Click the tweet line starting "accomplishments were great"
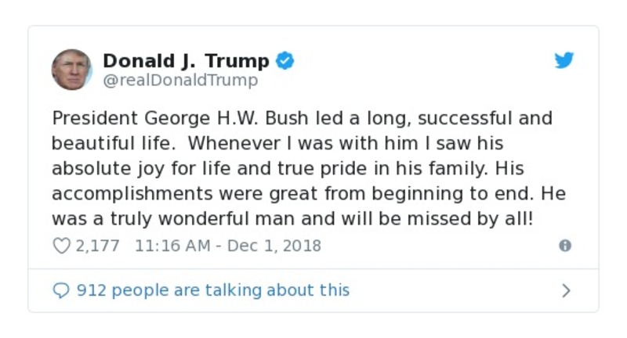Viewport: 627px width, 338px height. tap(308, 194)
